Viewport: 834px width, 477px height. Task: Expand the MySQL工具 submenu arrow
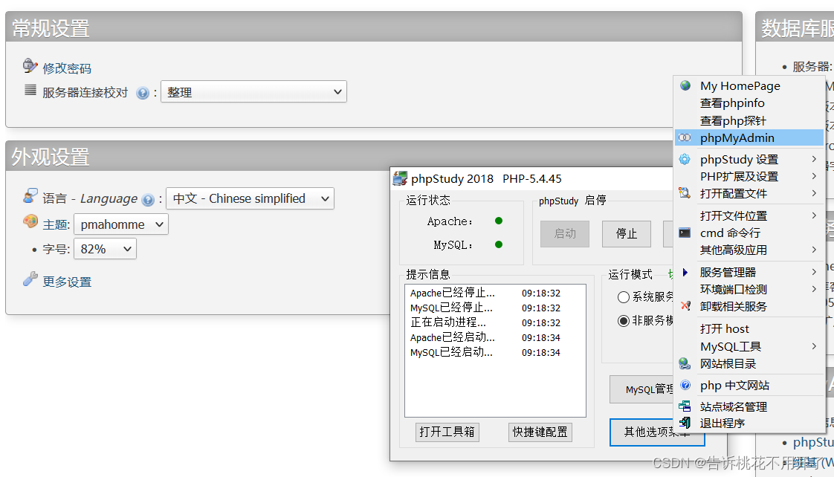point(814,346)
